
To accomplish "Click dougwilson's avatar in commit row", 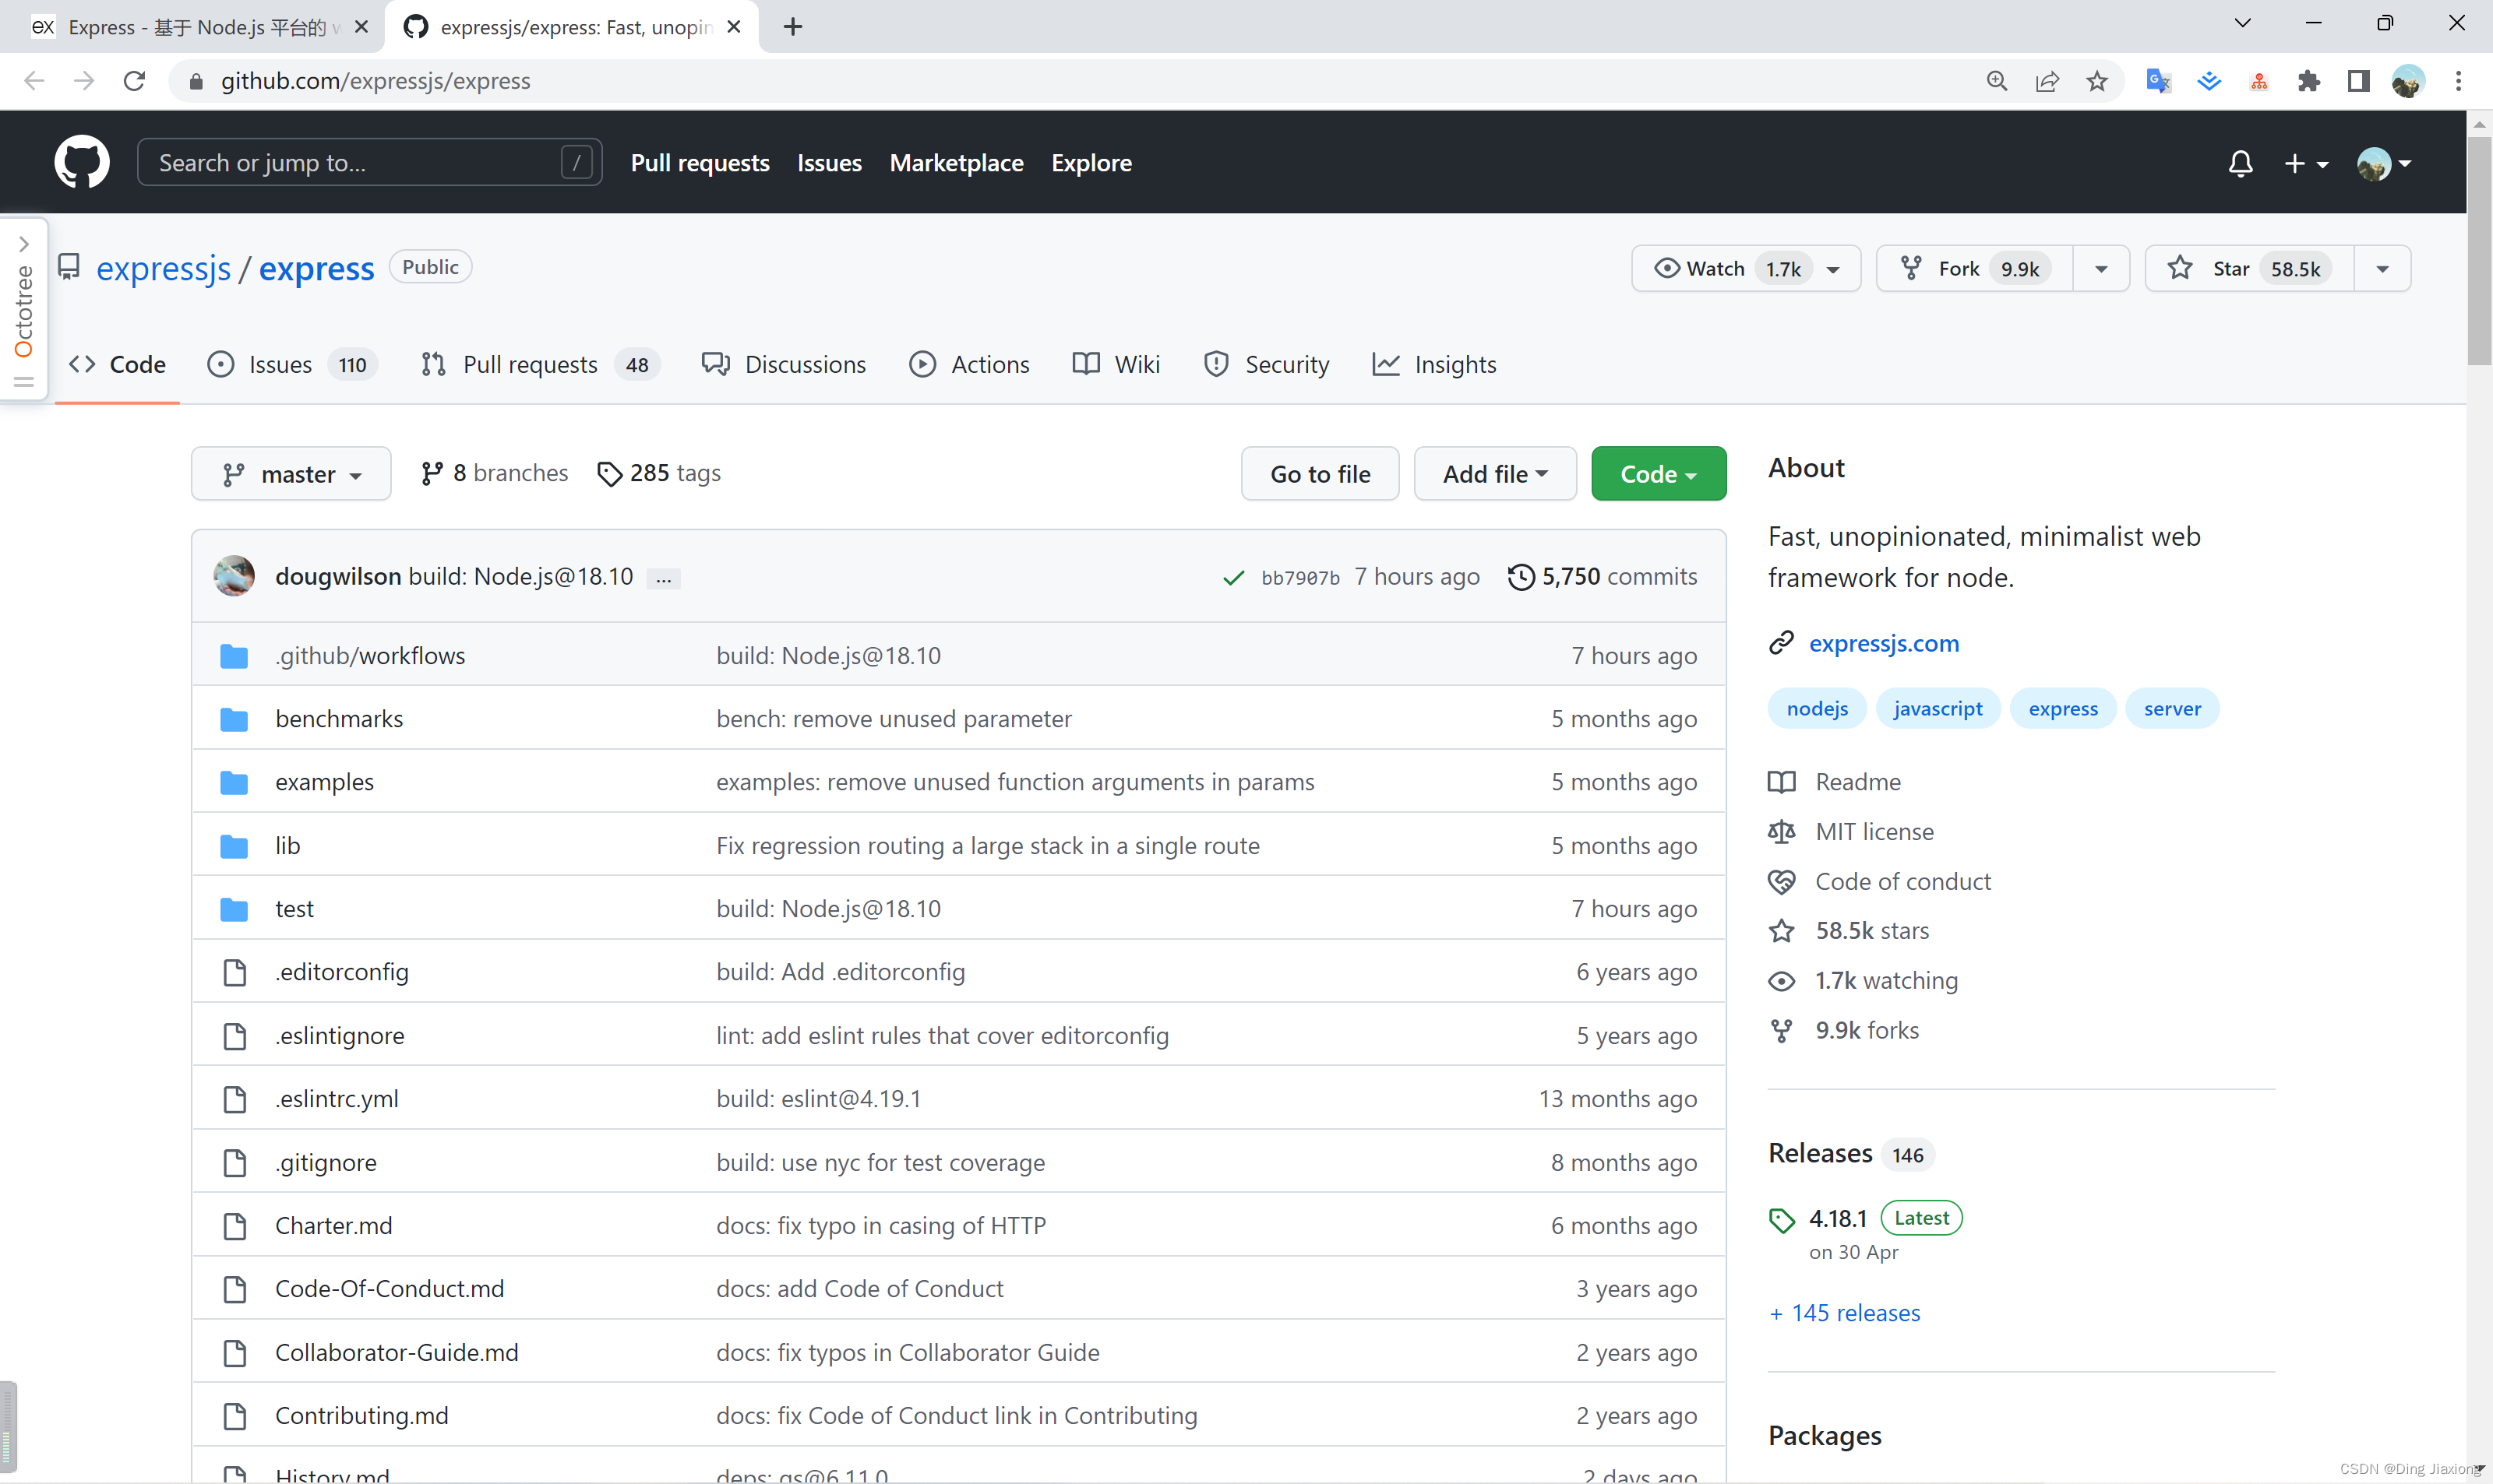I will (234, 576).
